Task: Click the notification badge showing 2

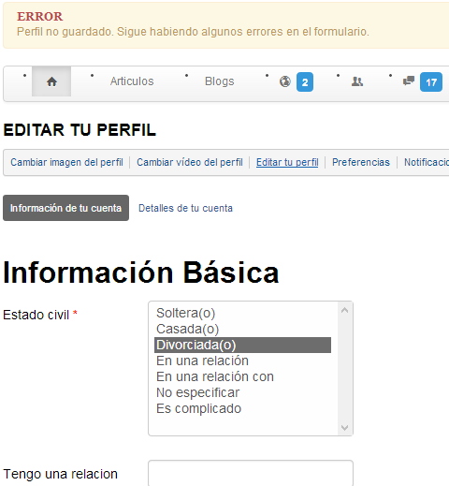Action: pyautogui.click(x=305, y=82)
